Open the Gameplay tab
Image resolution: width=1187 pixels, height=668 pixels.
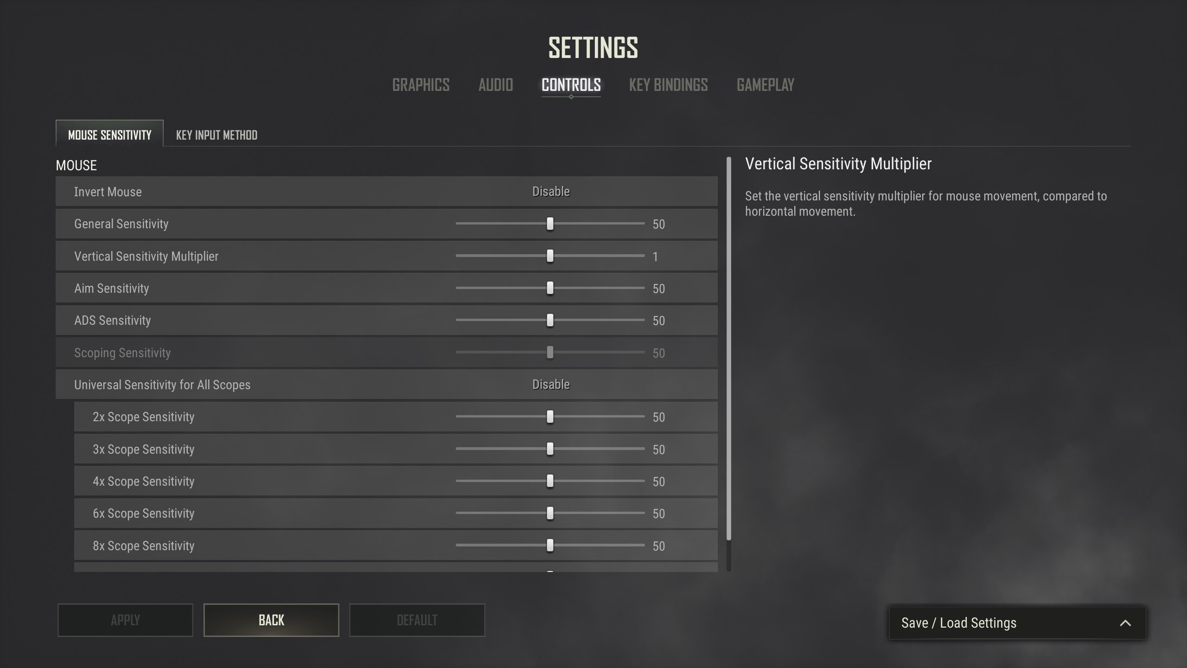766,85
